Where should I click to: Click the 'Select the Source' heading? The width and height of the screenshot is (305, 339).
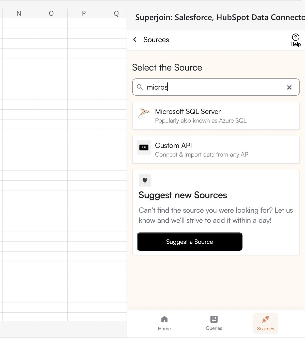click(x=167, y=67)
